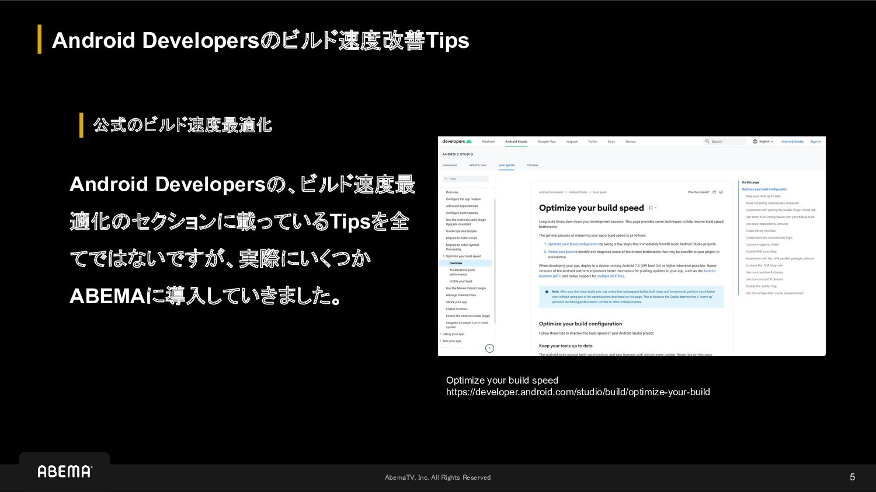Viewport: 876px width, 492px height.
Task: Open 'Profile your build' in the sidebar tree
Action: pyautogui.click(x=461, y=281)
